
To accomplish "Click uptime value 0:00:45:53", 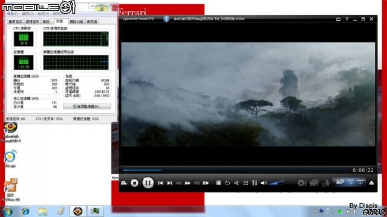I will coord(102,92).
